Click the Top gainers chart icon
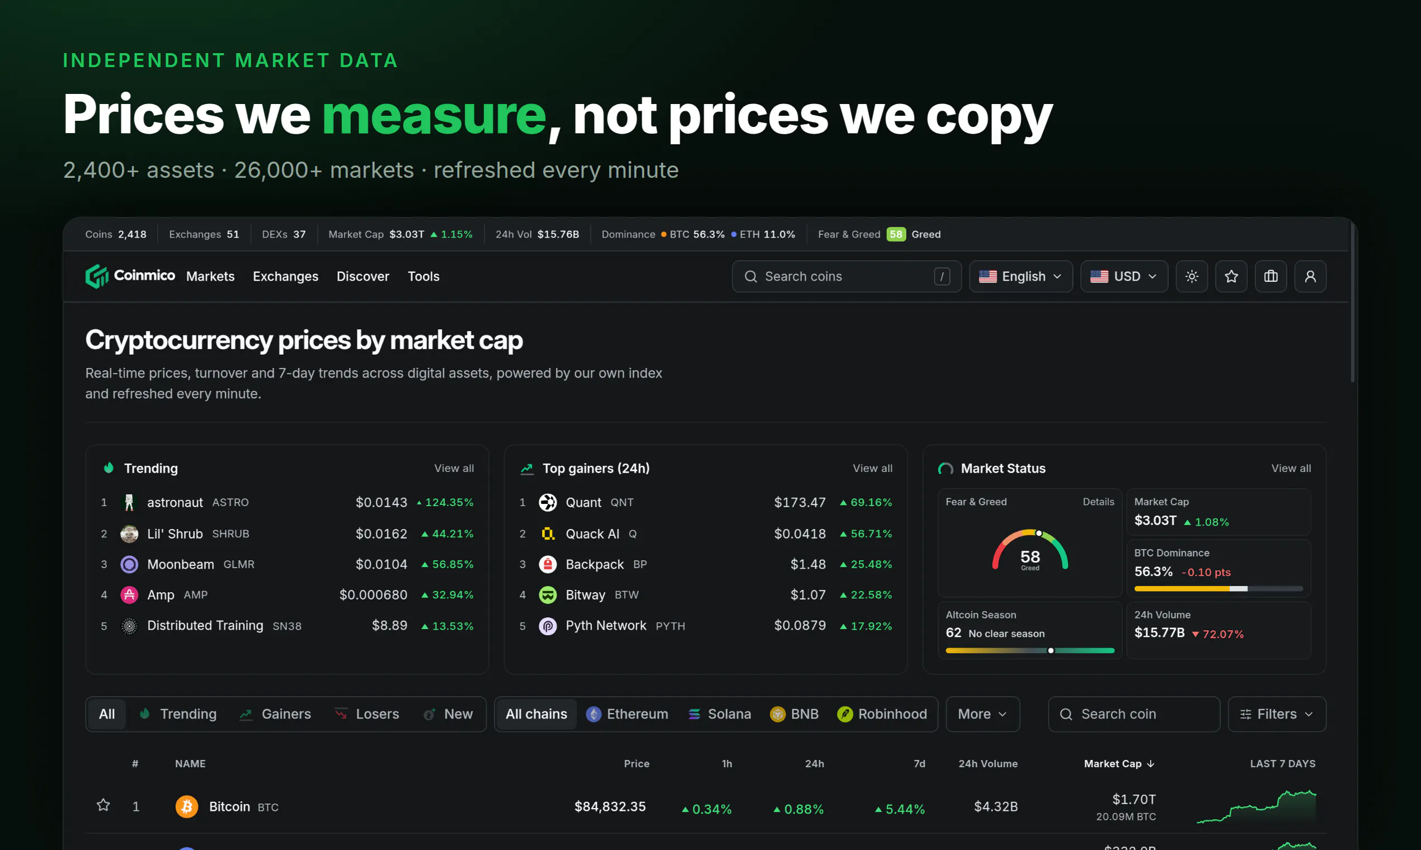 click(x=526, y=469)
